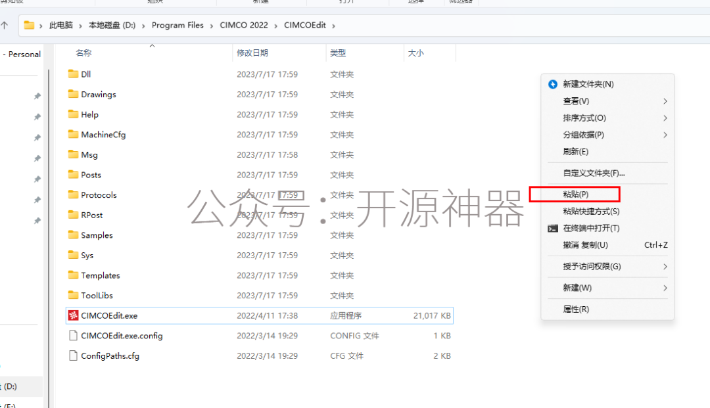Click the Posts folder icon
710x408 pixels.
73,174
